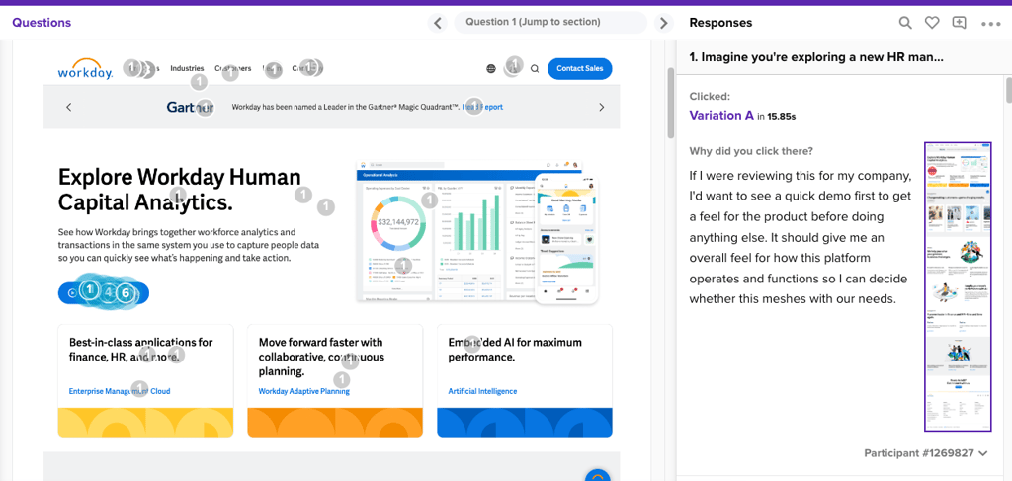This screenshot has width=1012, height=481.
Task: Click the banner's left arrow
Action: point(69,107)
